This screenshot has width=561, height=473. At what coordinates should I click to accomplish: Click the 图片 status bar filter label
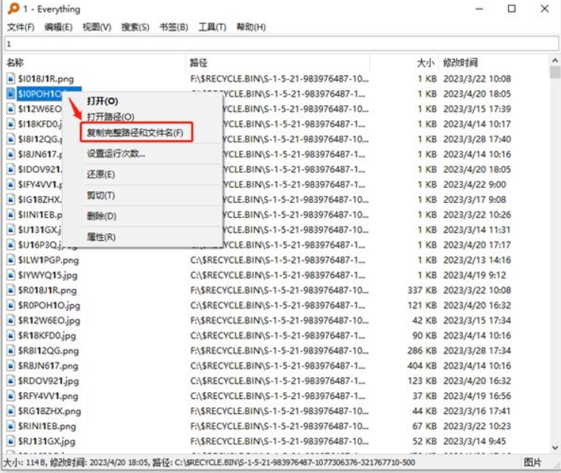click(532, 462)
